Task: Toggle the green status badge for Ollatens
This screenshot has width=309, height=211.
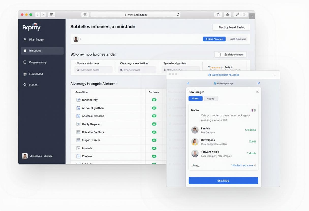Action: [154, 156]
